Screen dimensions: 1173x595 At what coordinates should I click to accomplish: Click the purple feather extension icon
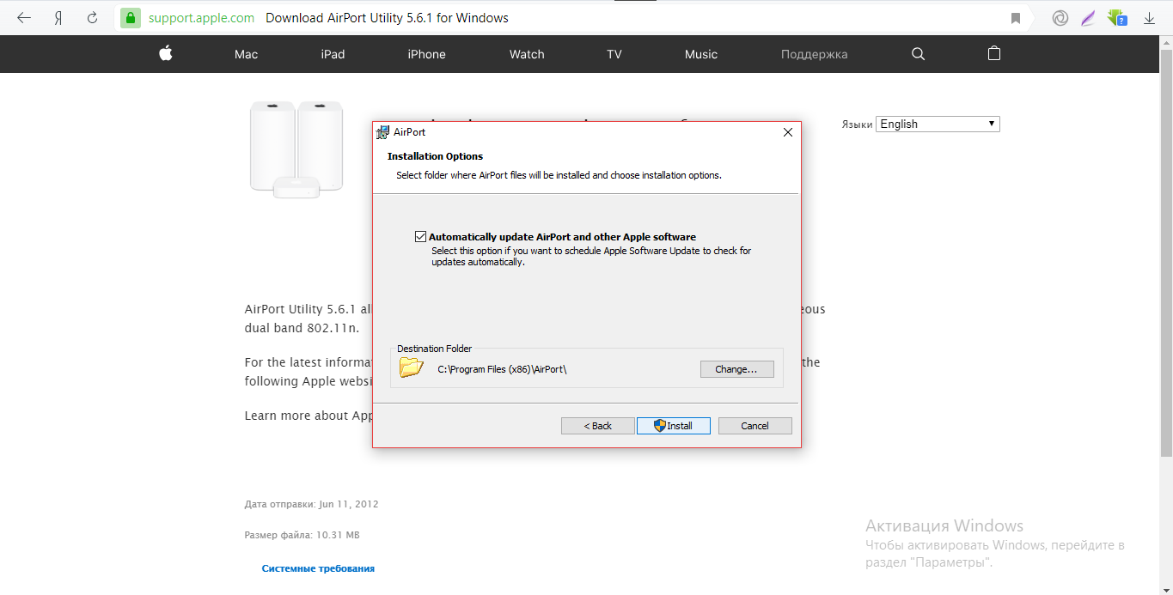click(1088, 18)
